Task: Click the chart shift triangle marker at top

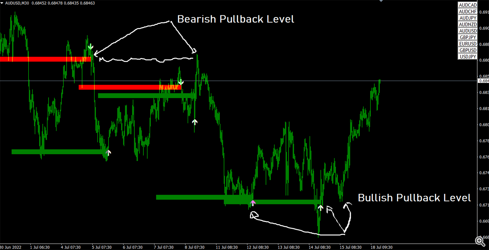Action: point(381,1)
